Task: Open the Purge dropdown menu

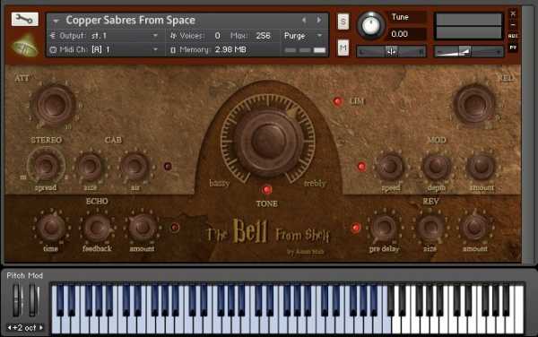Action: [x=303, y=36]
